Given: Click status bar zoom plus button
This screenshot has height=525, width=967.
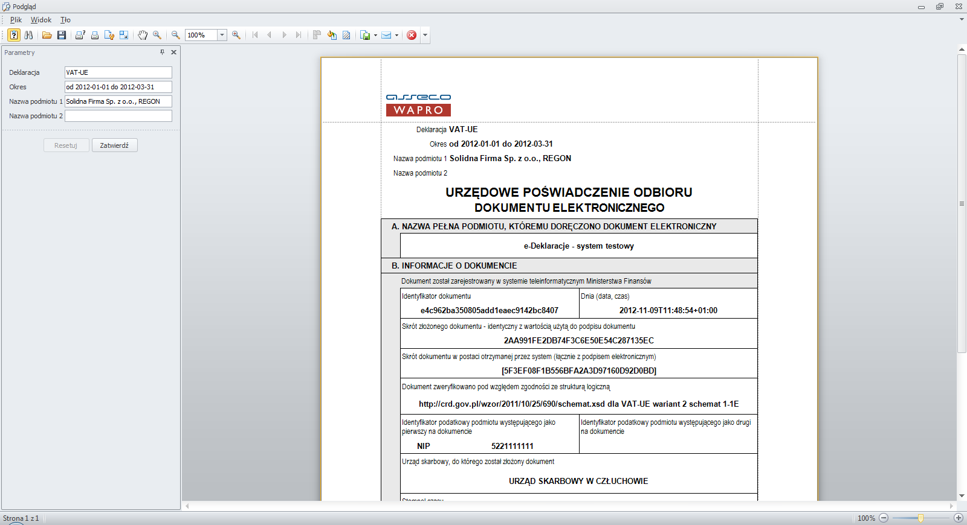Looking at the screenshot, I should pos(958,518).
